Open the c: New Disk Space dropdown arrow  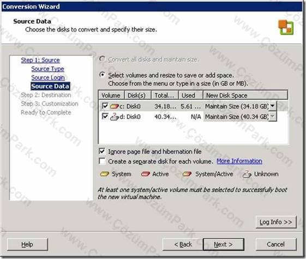pyautogui.click(x=273, y=106)
